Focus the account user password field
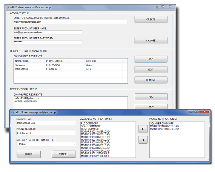 [48, 42]
